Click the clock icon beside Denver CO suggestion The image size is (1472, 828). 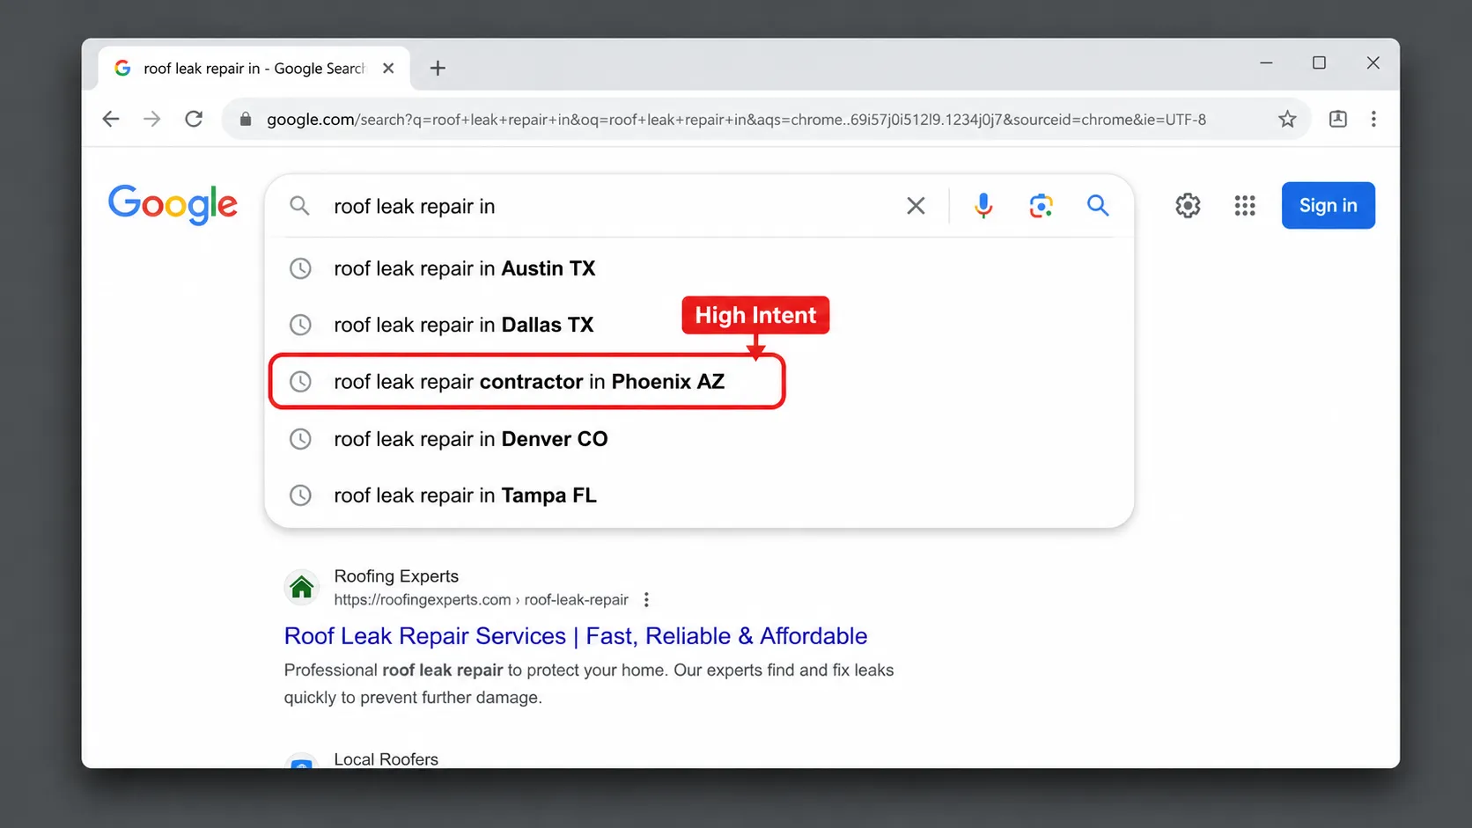tap(301, 438)
